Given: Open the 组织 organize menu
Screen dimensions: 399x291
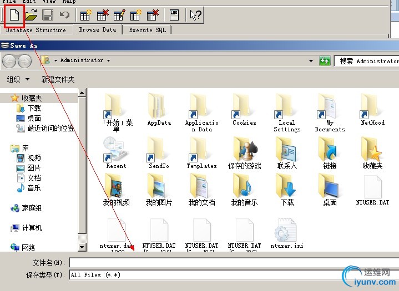Looking at the screenshot, I should [x=18, y=79].
